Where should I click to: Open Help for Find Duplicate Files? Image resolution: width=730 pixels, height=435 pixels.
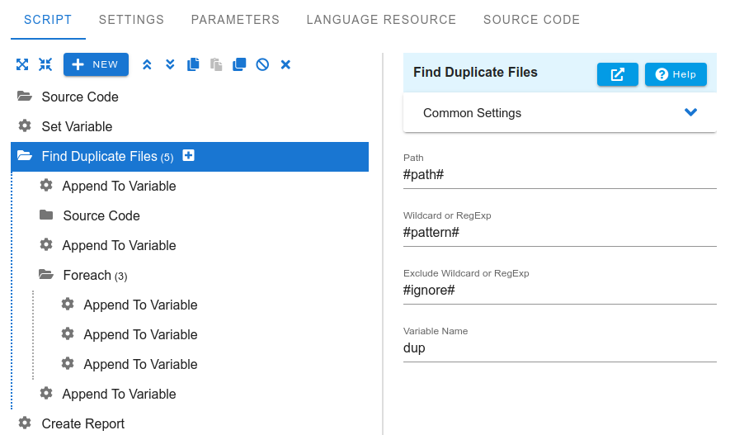(676, 74)
